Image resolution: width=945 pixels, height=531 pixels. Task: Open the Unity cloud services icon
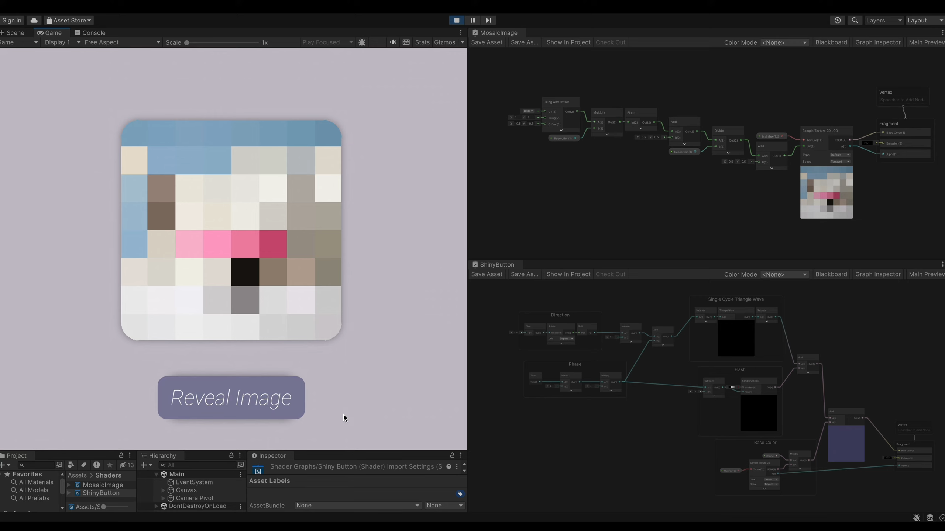click(34, 20)
